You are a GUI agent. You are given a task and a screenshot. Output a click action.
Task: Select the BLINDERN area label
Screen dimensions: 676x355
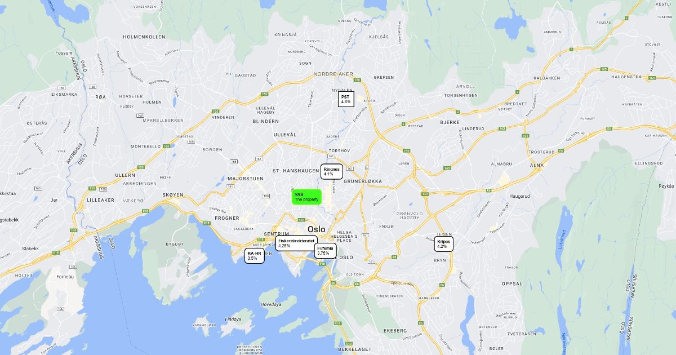[266, 121]
